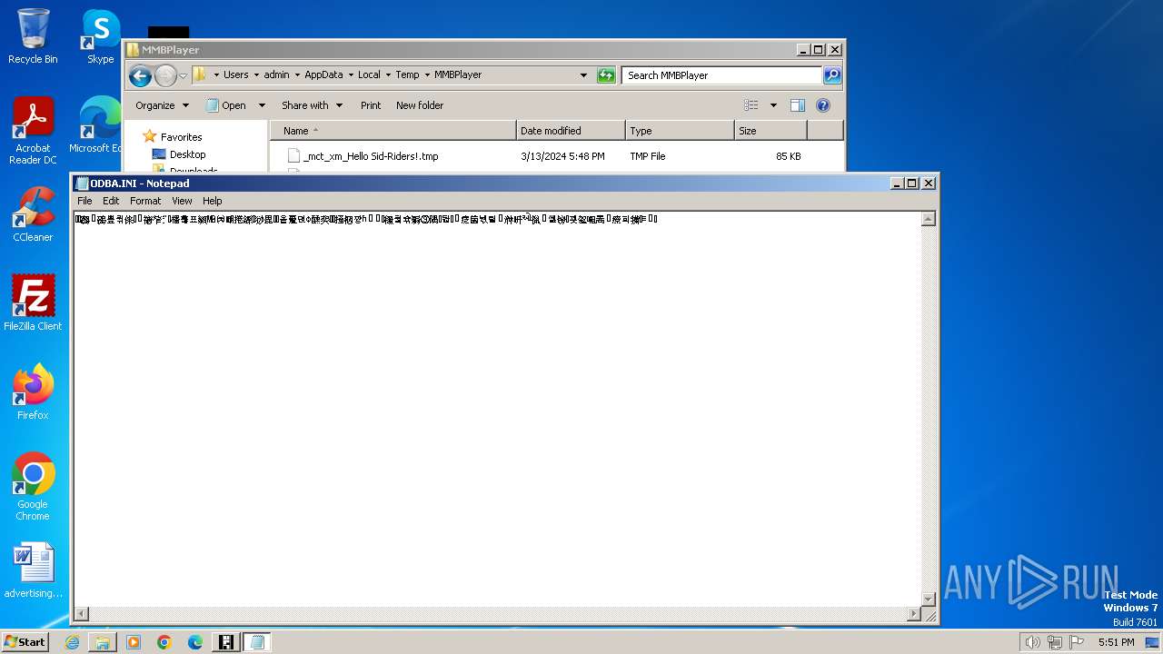The height and width of the screenshot is (654, 1163).
Task: Open Explorer Help question mark icon
Action: [823, 105]
